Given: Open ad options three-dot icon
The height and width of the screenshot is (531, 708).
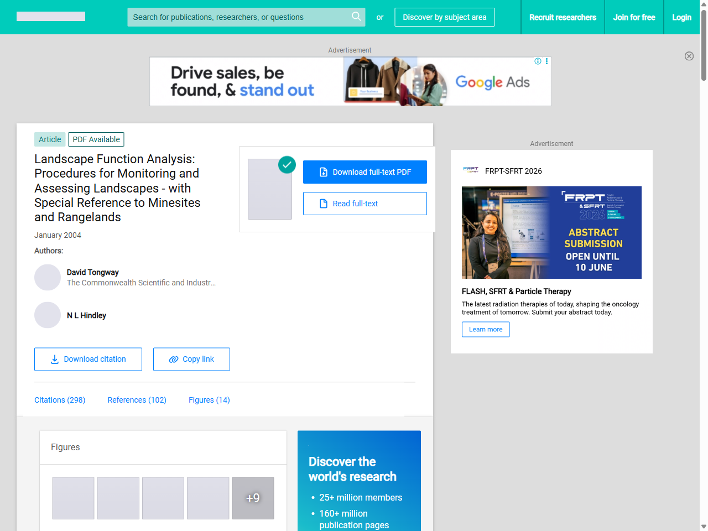Looking at the screenshot, I should coord(546,61).
